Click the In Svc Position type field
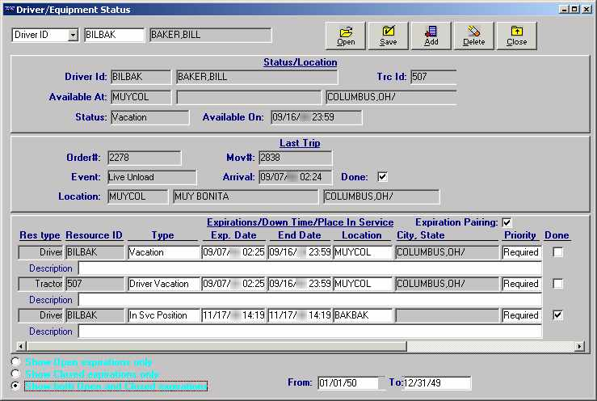 coord(162,315)
